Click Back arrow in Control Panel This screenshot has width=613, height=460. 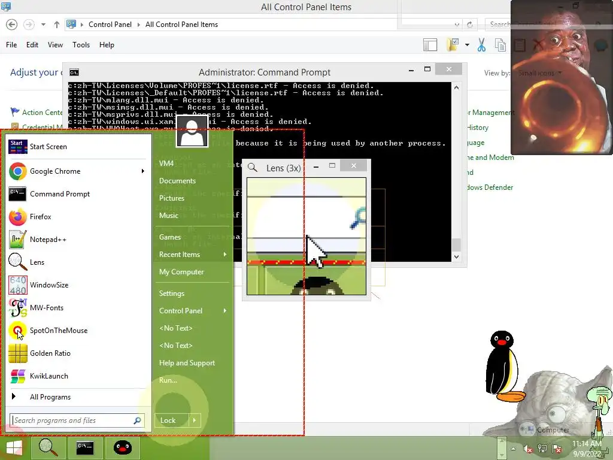tap(12, 25)
